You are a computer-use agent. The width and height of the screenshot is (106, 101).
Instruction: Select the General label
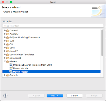point(14,31)
